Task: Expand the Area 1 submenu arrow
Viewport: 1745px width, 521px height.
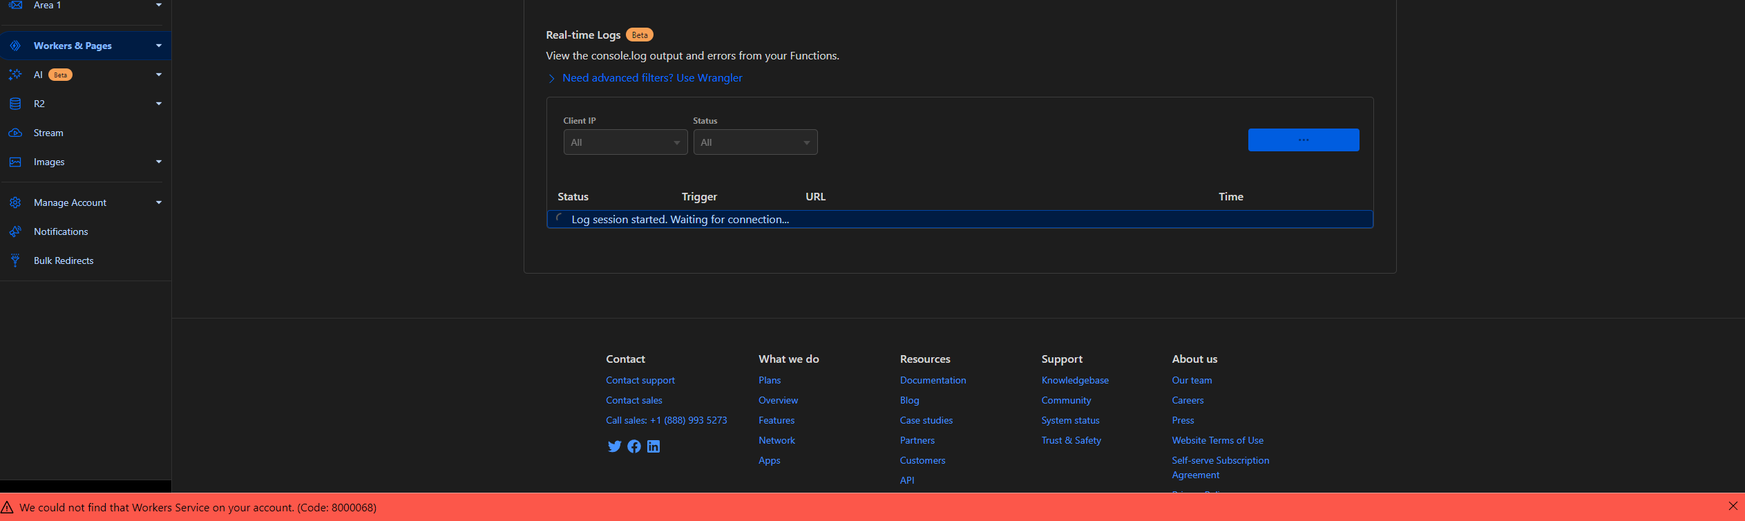Action: click(x=159, y=5)
